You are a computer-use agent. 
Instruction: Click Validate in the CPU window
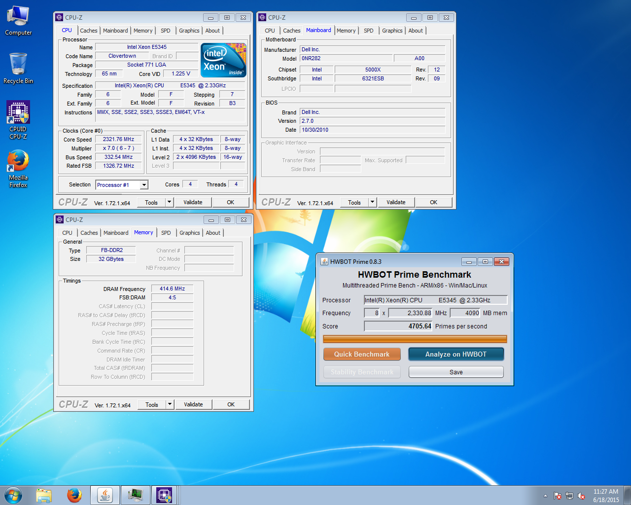click(x=193, y=202)
